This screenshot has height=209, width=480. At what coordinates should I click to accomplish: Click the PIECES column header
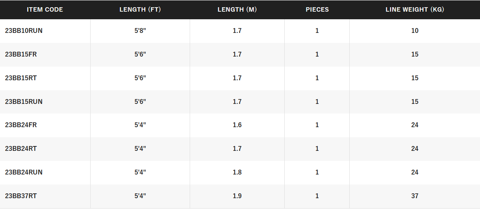point(317,10)
